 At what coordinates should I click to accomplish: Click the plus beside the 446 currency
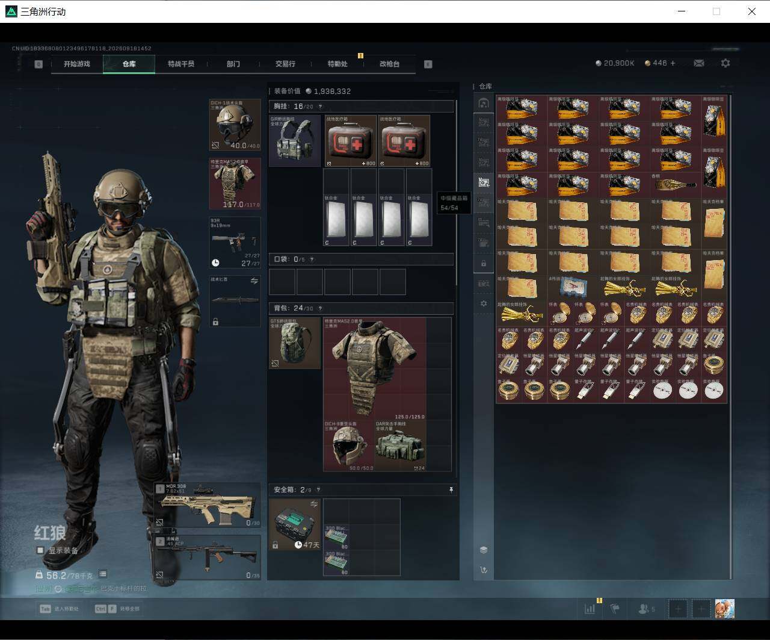point(673,63)
